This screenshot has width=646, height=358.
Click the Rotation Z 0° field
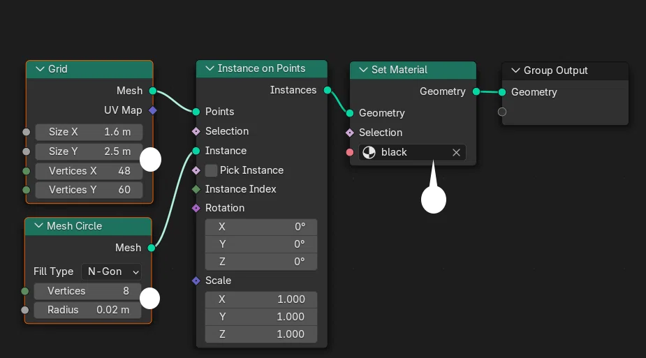(261, 262)
